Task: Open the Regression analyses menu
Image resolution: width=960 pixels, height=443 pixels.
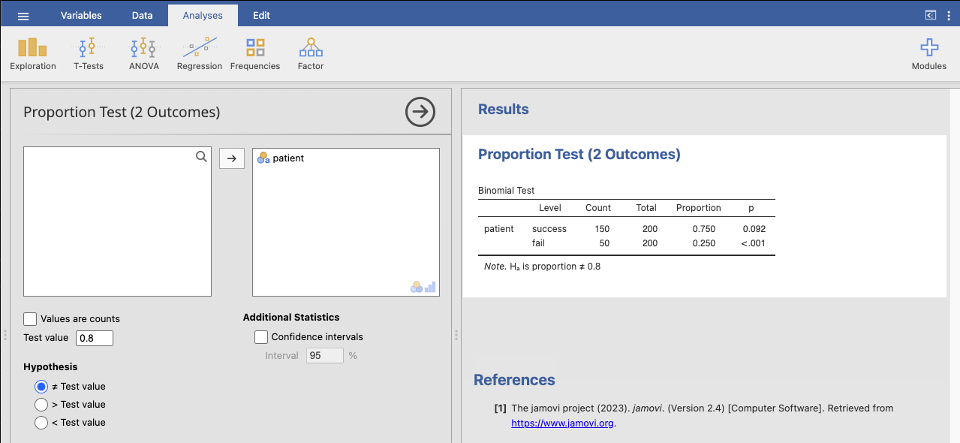Action: 199,54
